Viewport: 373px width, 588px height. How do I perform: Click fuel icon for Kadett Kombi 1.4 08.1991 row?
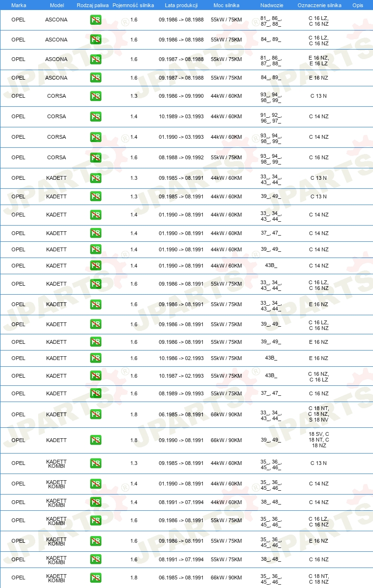(x=95, y=502)
